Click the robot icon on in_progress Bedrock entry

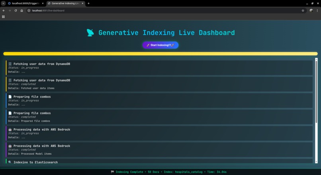tap(10, 130)
